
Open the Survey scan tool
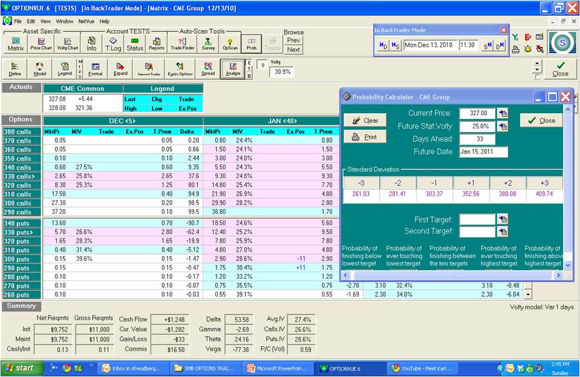coord(208,44)
